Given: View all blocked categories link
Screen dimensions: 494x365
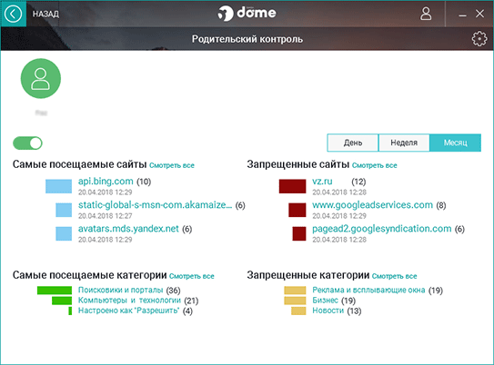Looking at the screenshot, I should 394,276.
